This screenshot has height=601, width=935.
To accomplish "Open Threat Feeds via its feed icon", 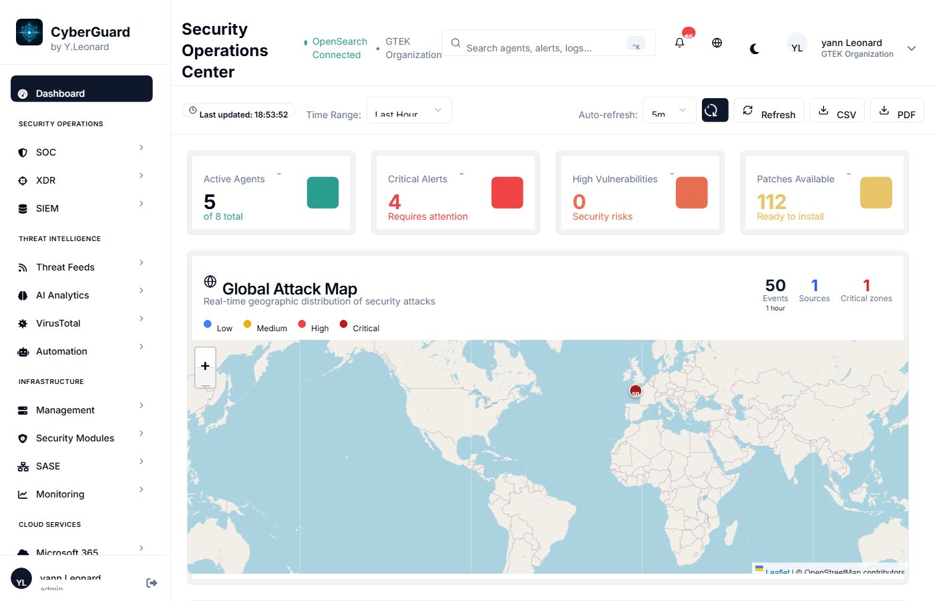I will click(x=23, y=266).
